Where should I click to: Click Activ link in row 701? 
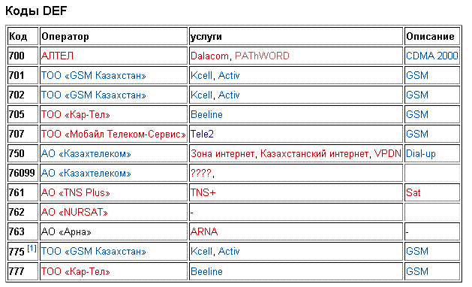tap(229, 75)
